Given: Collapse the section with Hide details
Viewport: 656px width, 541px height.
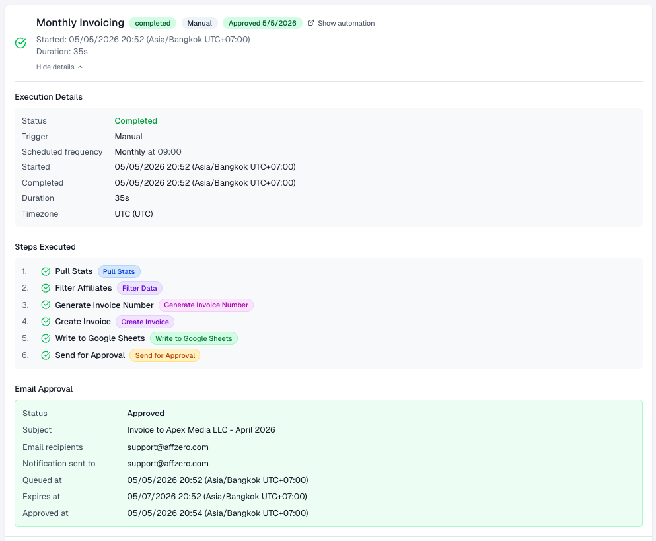Looking at the screenshot, I should pos(59,67).
